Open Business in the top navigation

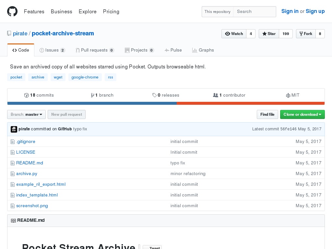[61, 11]
